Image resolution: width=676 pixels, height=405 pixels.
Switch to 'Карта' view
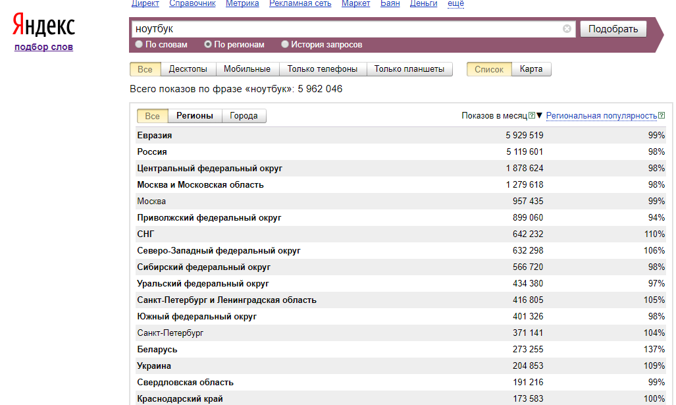531,69
